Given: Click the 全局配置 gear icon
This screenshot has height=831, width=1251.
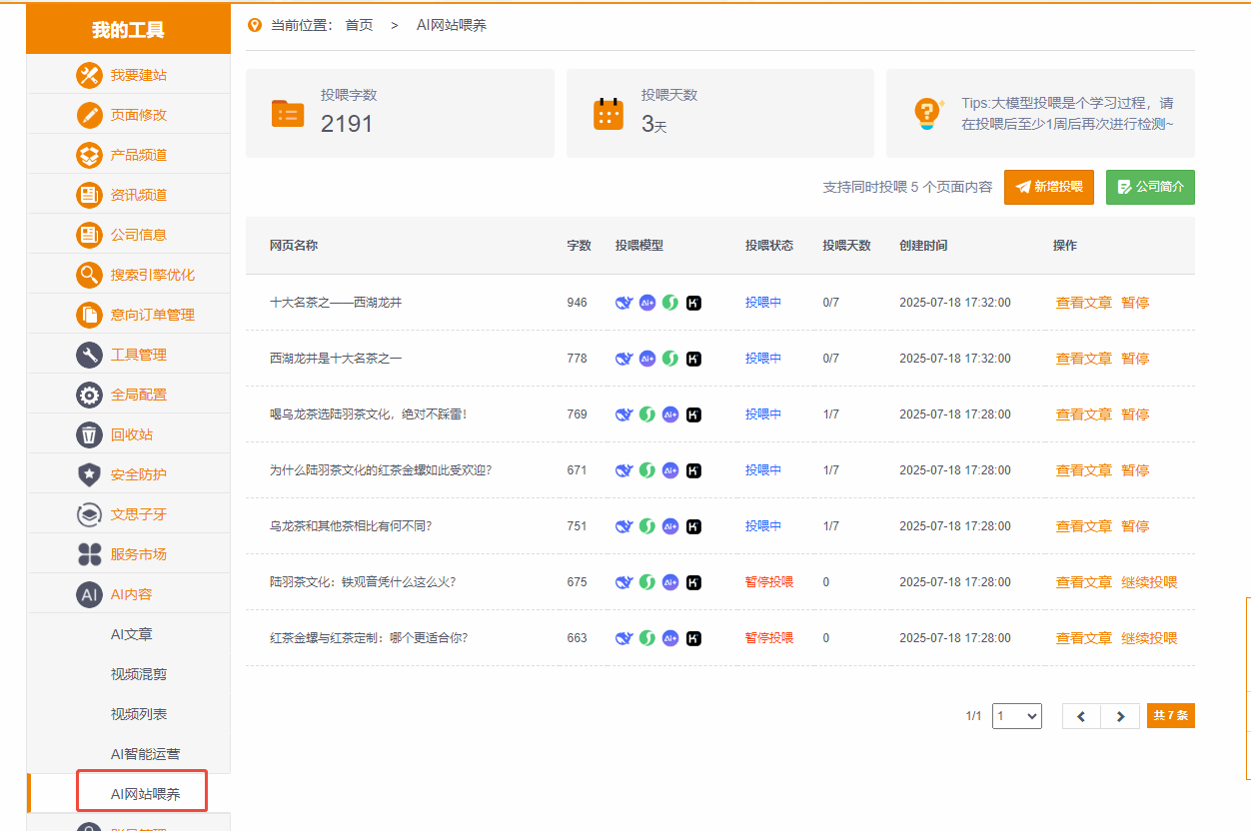Looking at the screenshot, I should (x=89, y=395).
